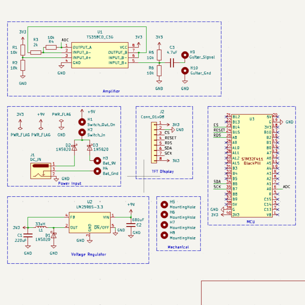This screenshot has width=305, height=305.
Task: Click the R3 2k resistor symbol
Action: point(36,52)
